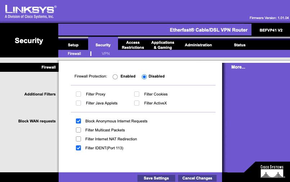Click the Cancel Changes button

197,178
